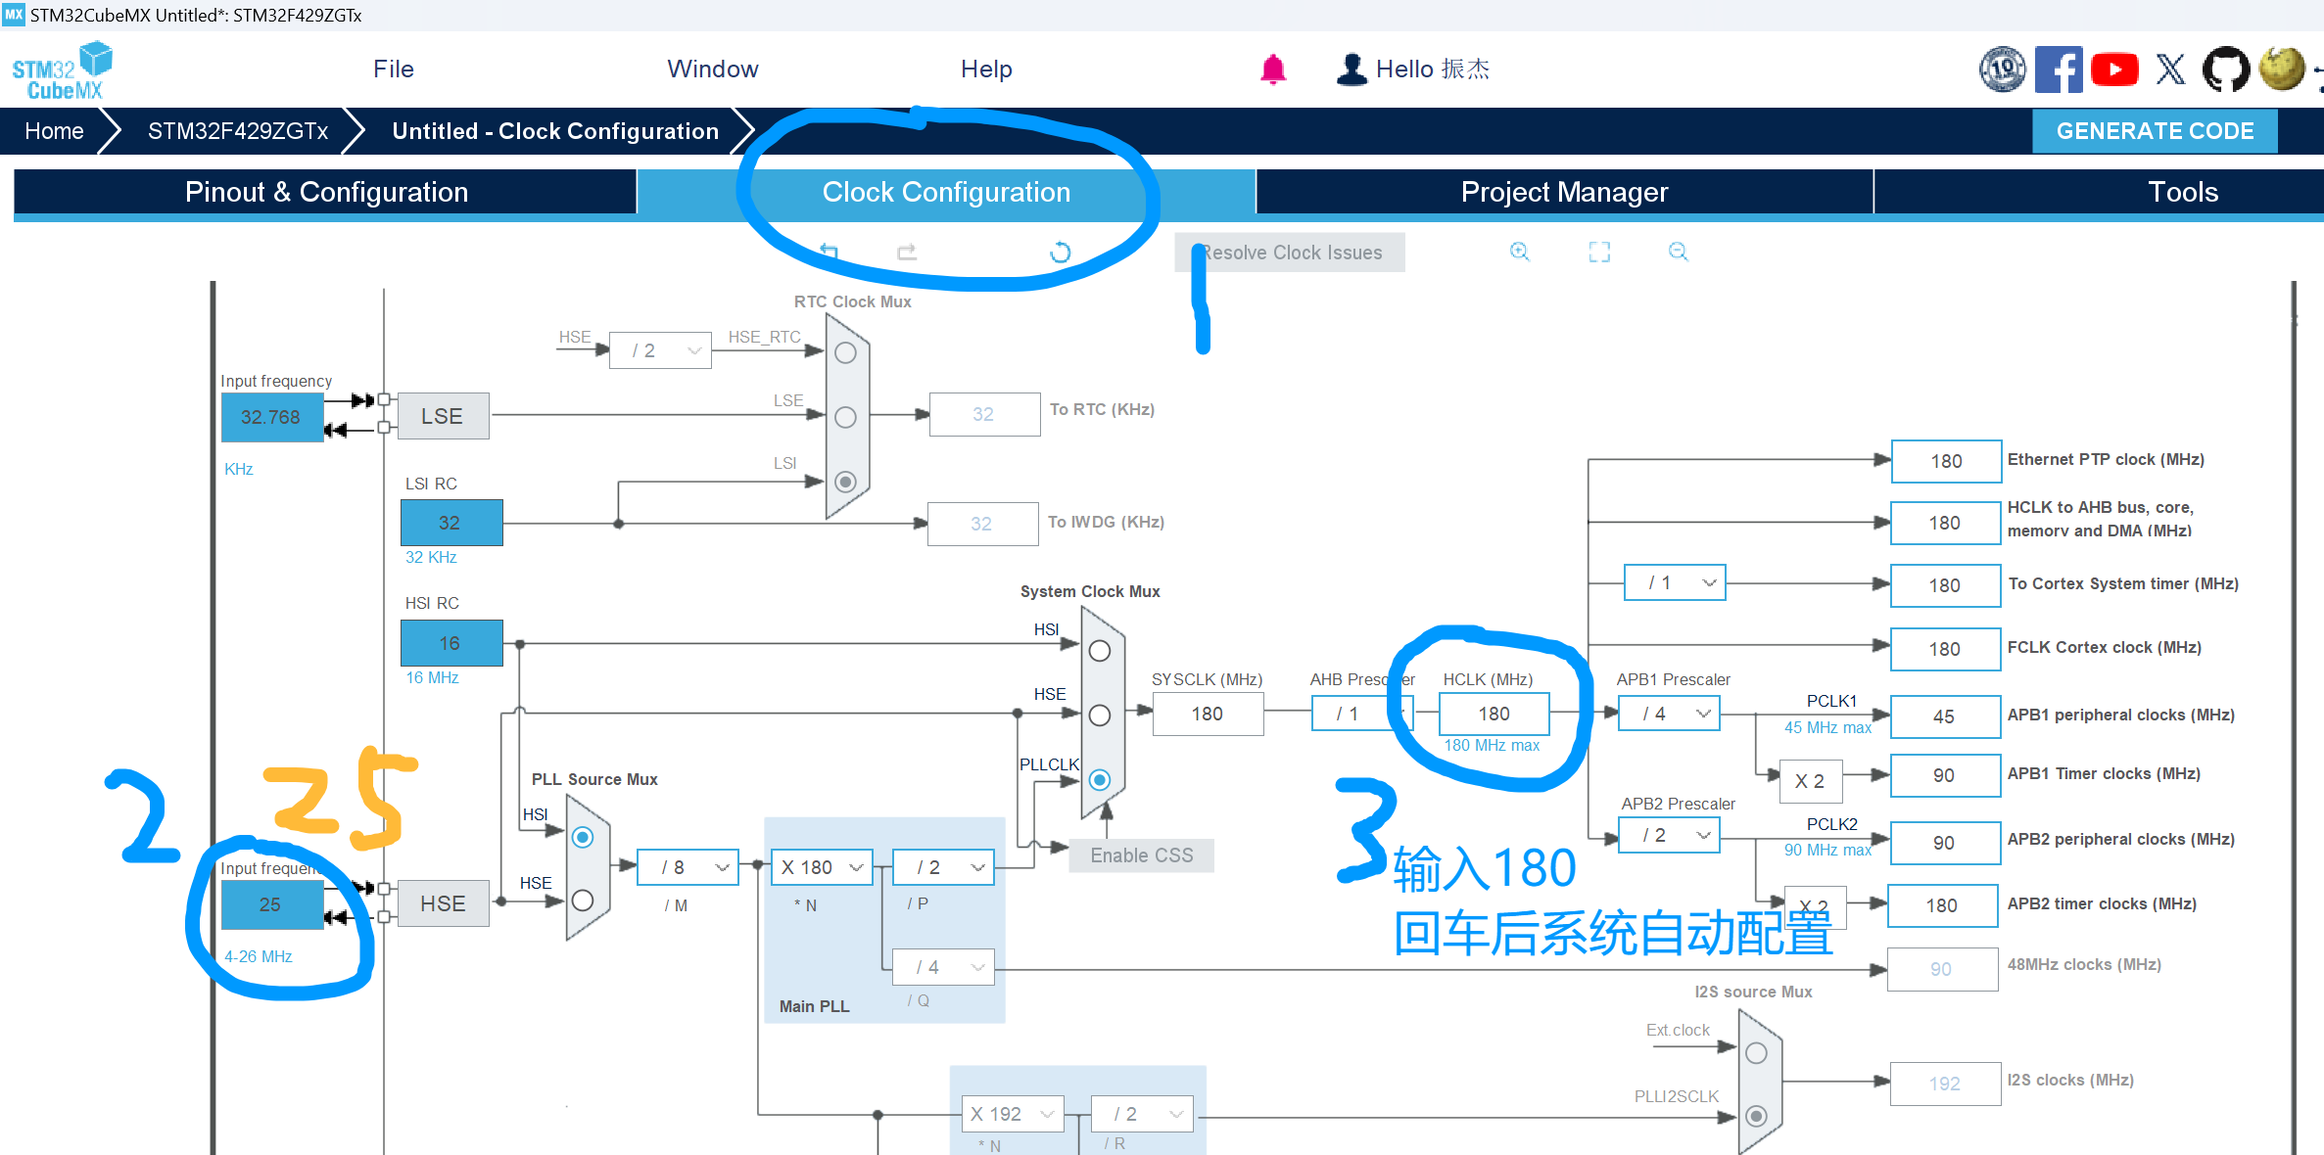Click the Ethernet PTP clock value field
This screenshot has height=1155, width=2324.
1946,461
